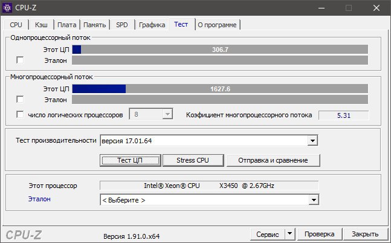The image size is (391, 243).
Task: Click the Проверка button
Action: [320, 235]
